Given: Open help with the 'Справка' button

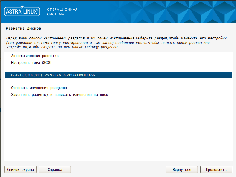Looking at the screenshot, I should pos(55,170).
